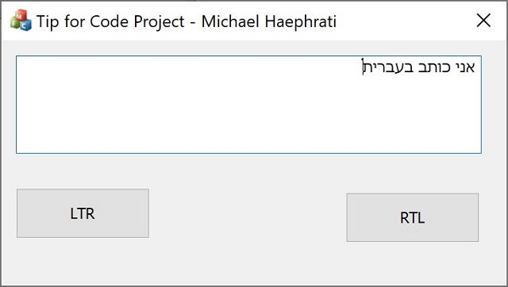Switch text direction to left-to-right

[x=83, y=213]
